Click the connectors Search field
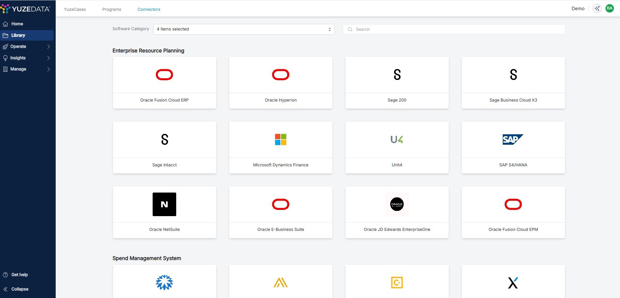Image resolution: width=620 pixels, height=298 pixels. (x=454, y=29)
